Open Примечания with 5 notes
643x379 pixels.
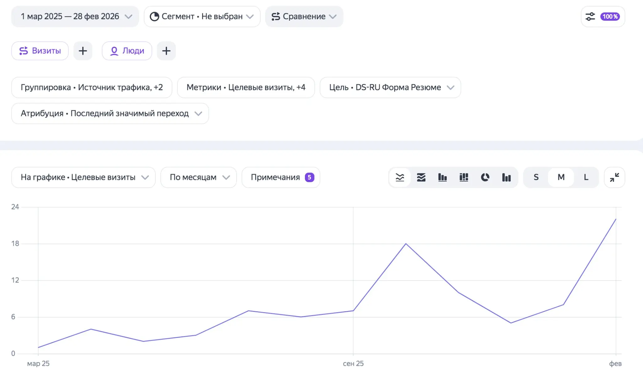(x=281, y=177)
